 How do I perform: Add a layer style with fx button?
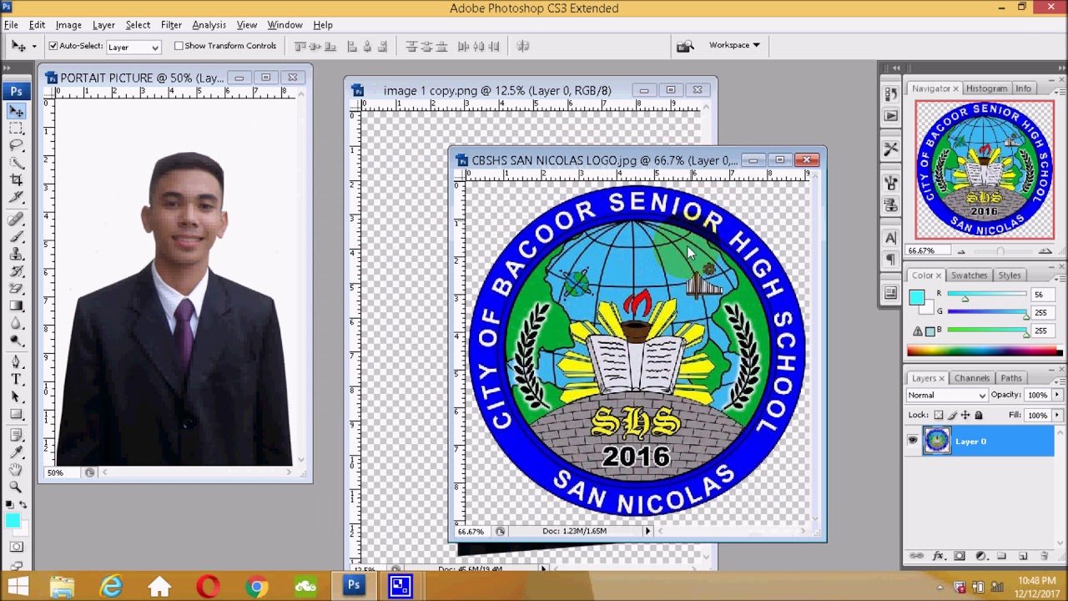click(938, 556)
